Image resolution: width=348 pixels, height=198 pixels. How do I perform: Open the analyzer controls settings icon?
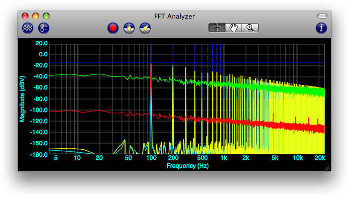[44, 28]
